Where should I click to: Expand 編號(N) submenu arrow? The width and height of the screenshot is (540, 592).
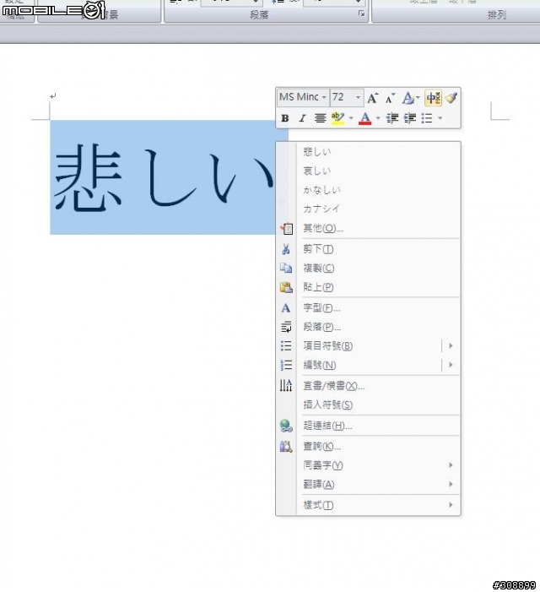pyautogui.click(x=451, y=365)
